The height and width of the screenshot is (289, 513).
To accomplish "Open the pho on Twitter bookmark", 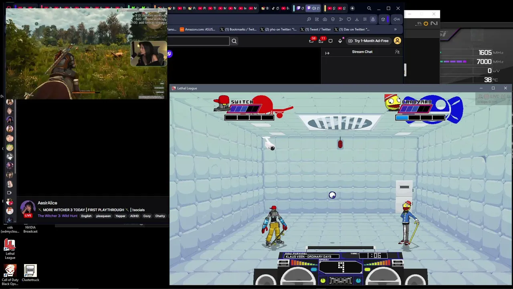I will 278,29.
